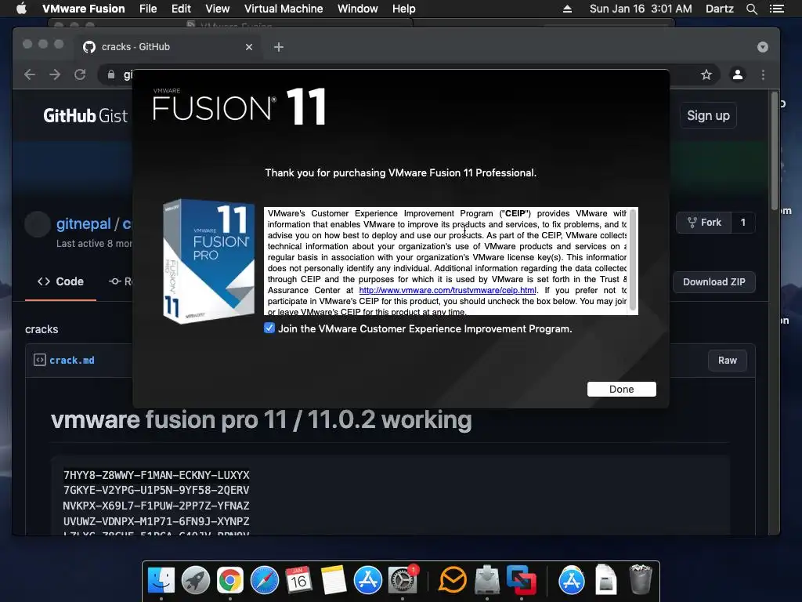Bookmark this page with the star icon
Image resolution: width=802 pixels, height=602 pixels.
coord(706,74)
